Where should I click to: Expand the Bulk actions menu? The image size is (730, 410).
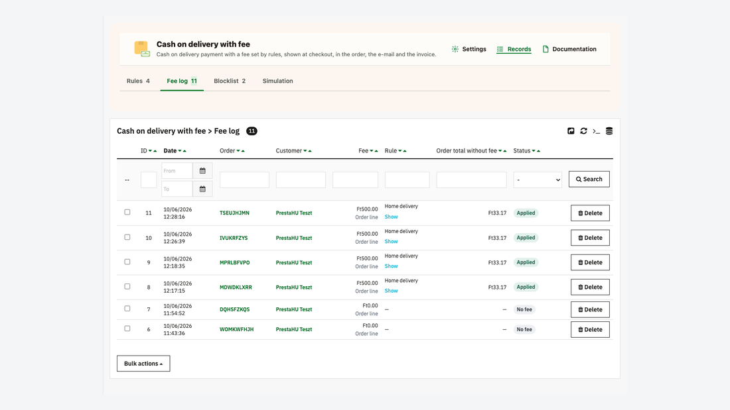[143, 364]
